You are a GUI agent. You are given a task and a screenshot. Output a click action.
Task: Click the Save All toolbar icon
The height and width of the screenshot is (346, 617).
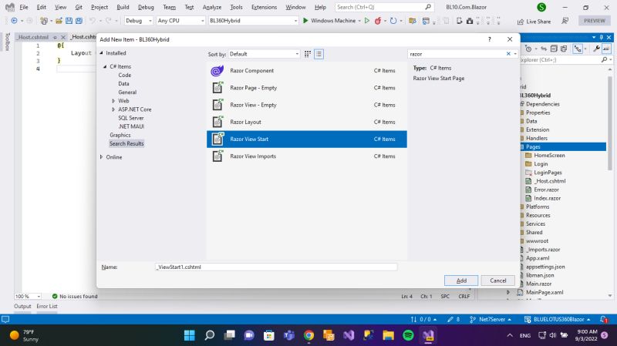[x=79, y=21]
